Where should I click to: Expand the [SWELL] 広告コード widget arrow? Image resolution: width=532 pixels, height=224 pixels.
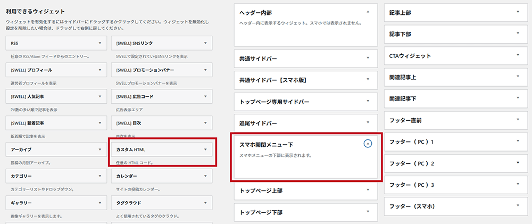point(205,96)
